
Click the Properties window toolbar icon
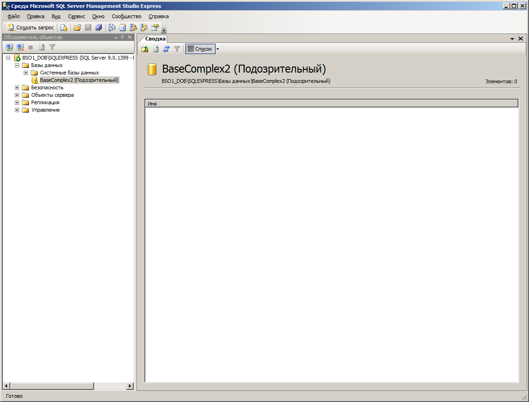tap(155, 27)
